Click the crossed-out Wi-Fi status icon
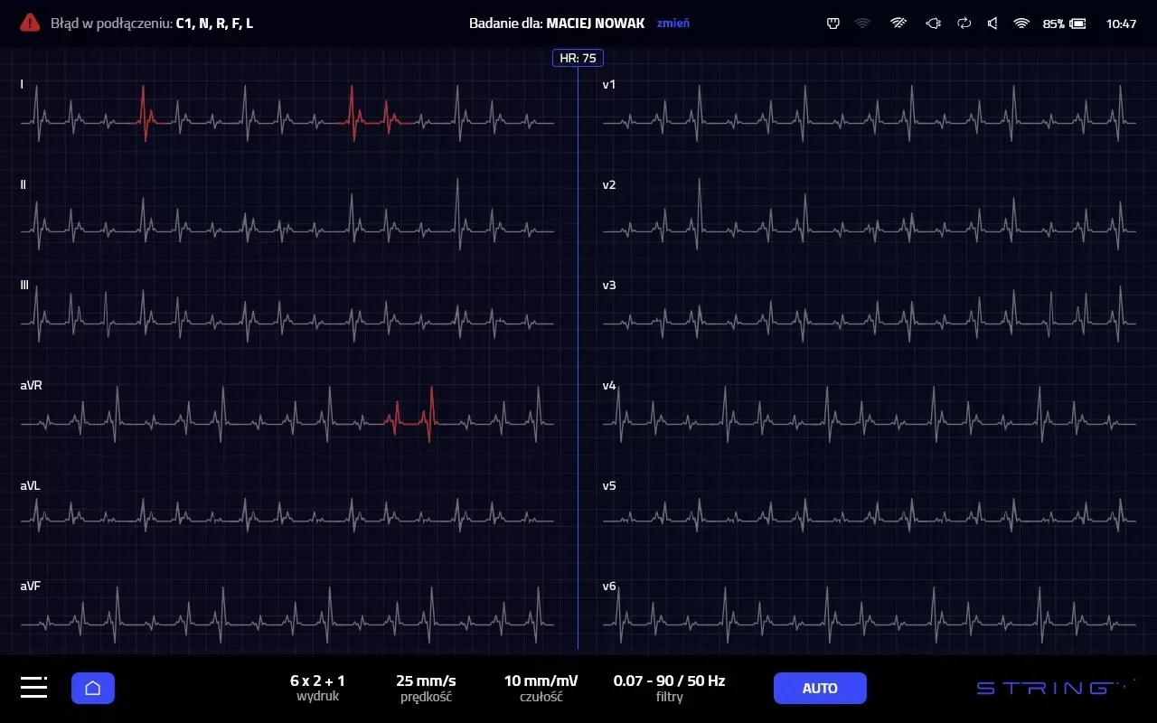 (x=898, y=23)
